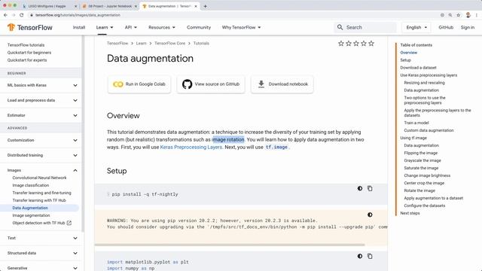Click the search magnifier icon
The height and width of the screenshot is (271, 482).
[340, 27]
